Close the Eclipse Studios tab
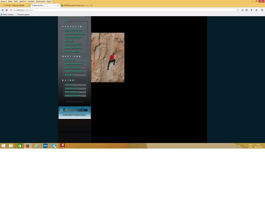The image size is (265, 210). click(58, 5)
